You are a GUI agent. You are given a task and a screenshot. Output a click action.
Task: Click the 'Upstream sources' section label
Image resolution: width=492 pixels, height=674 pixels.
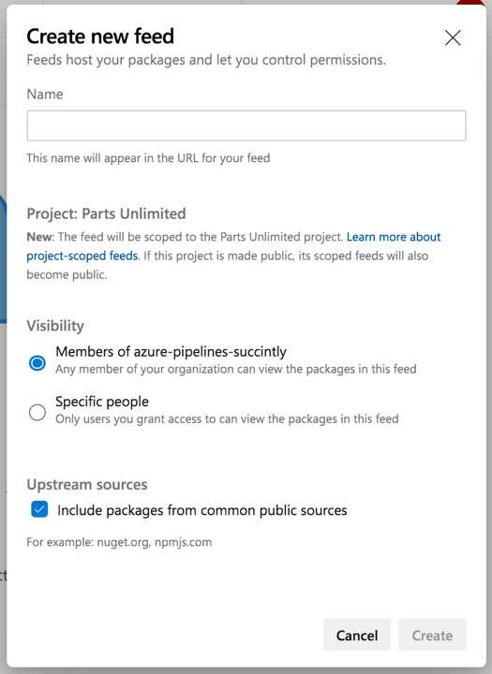(87, 485)
